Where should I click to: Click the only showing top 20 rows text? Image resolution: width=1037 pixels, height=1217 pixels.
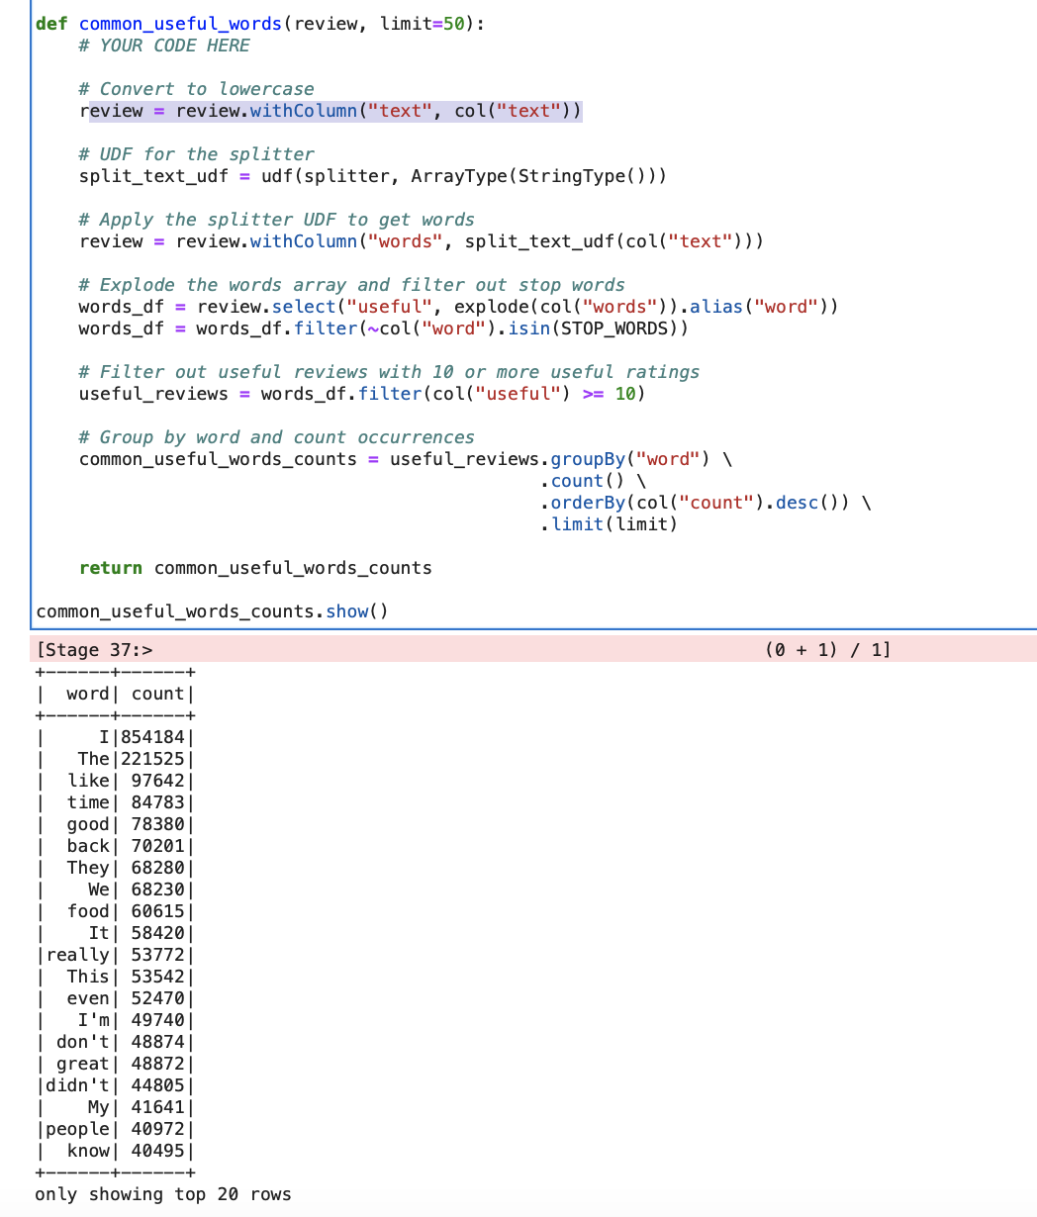tap(162, 1194)
